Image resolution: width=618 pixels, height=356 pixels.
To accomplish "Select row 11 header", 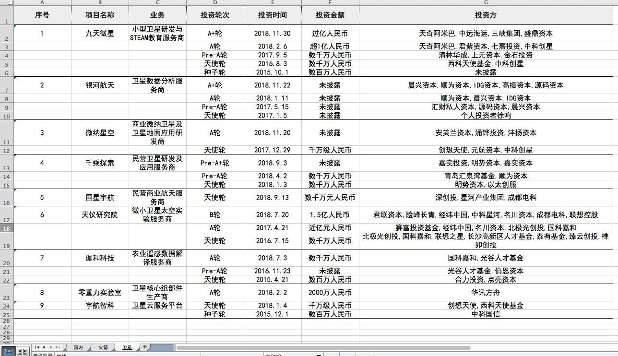I will tap(7, 133).
